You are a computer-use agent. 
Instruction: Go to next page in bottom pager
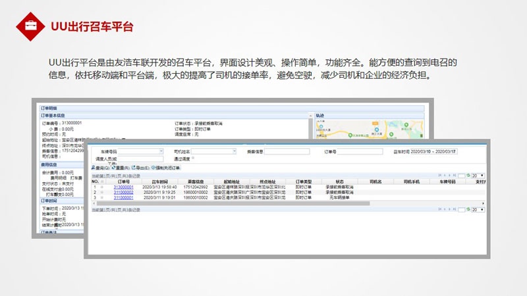pyautogui.click(x=449, y=209)
